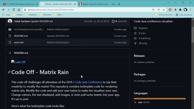This screenshot has height=109, width=194.
Task: Open the Bradesco bookmarks folder
Action: coord(31,15)
